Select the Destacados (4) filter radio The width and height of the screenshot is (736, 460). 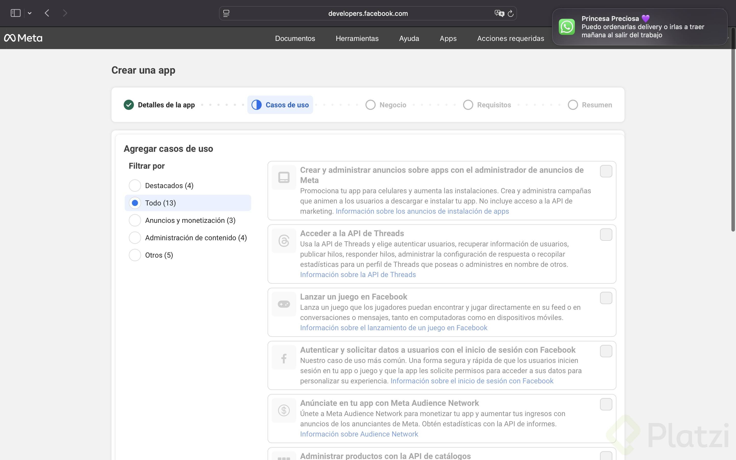135,186
